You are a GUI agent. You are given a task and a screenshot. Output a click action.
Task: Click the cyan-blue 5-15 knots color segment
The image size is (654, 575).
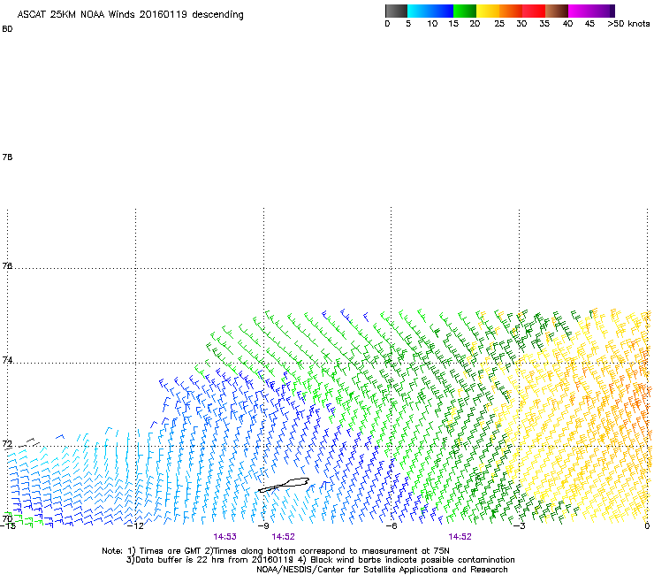[x=430, y=11]
